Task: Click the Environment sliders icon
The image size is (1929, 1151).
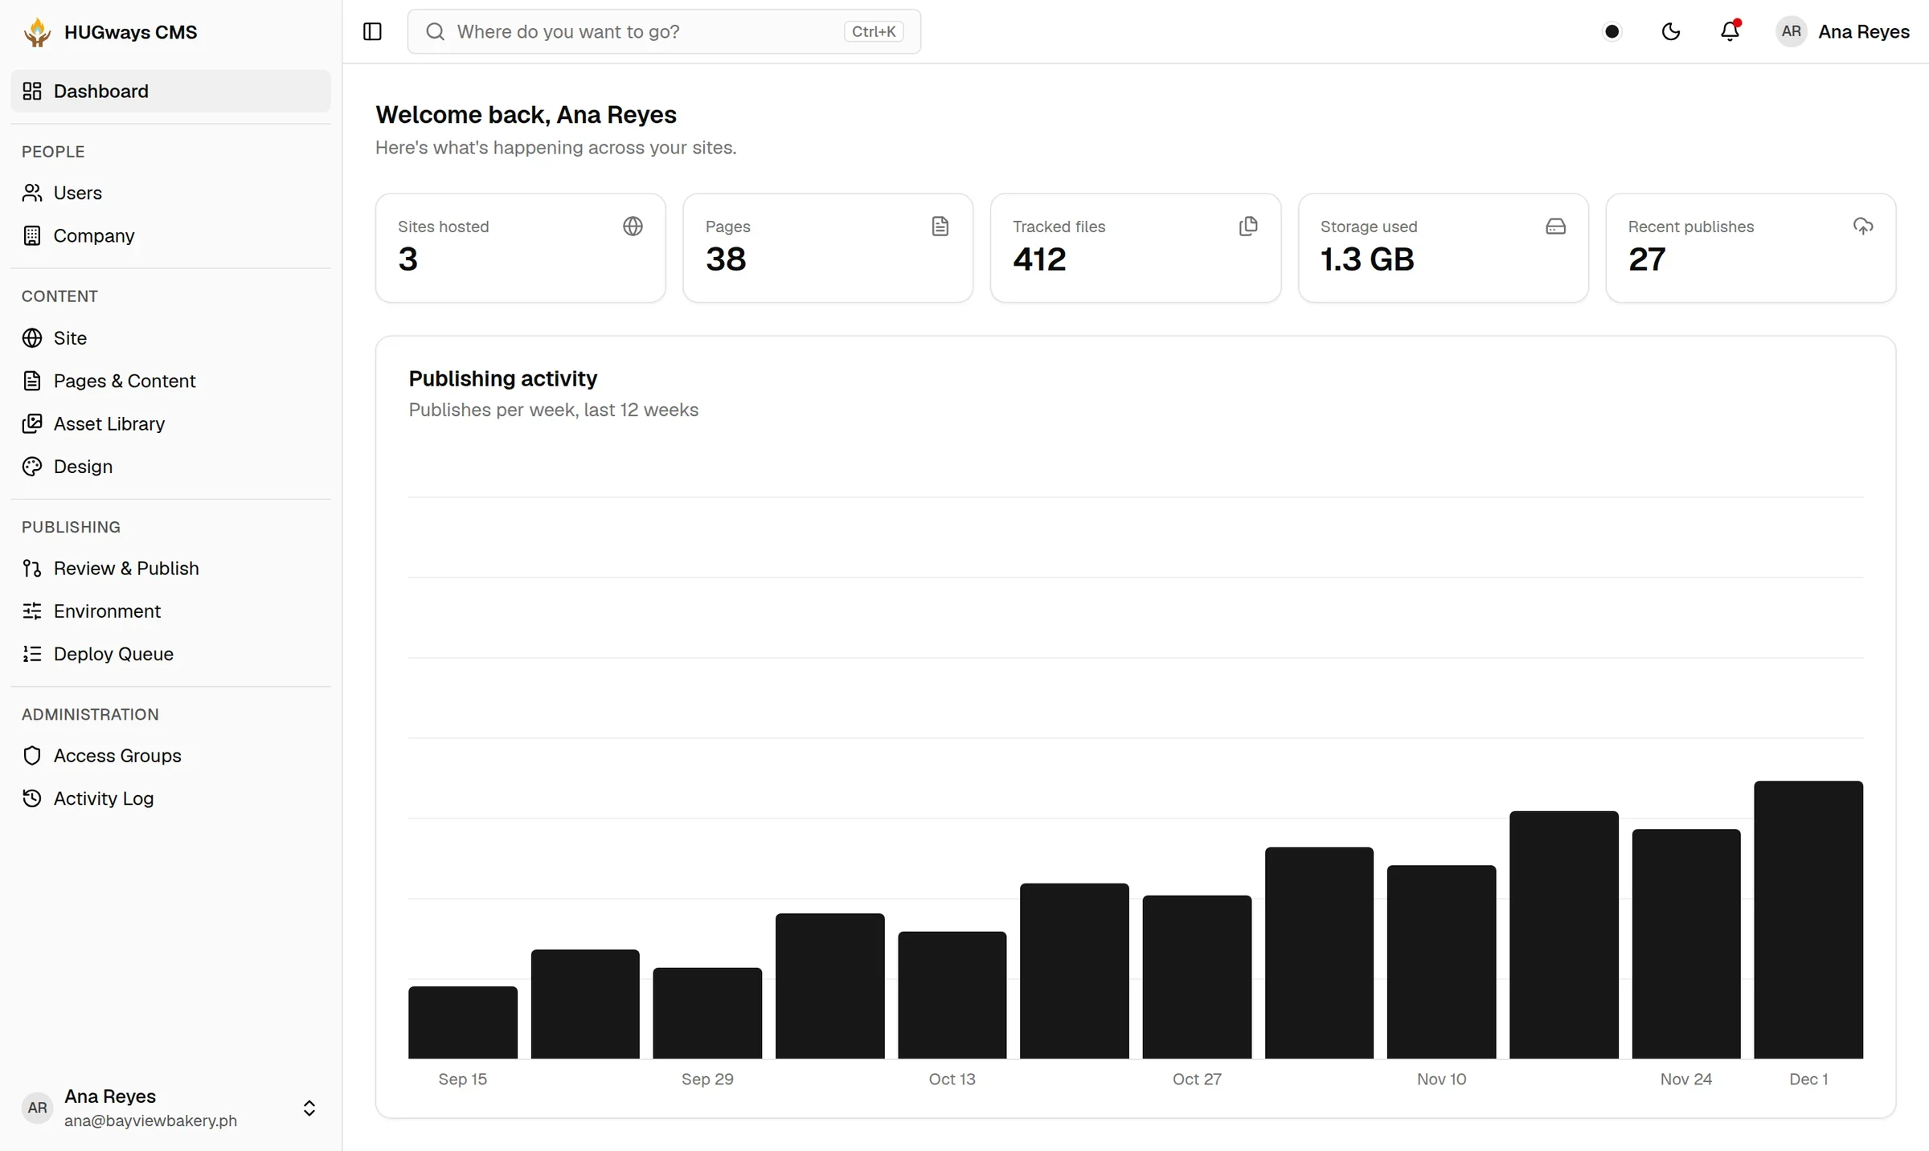Action: point(32,611)
